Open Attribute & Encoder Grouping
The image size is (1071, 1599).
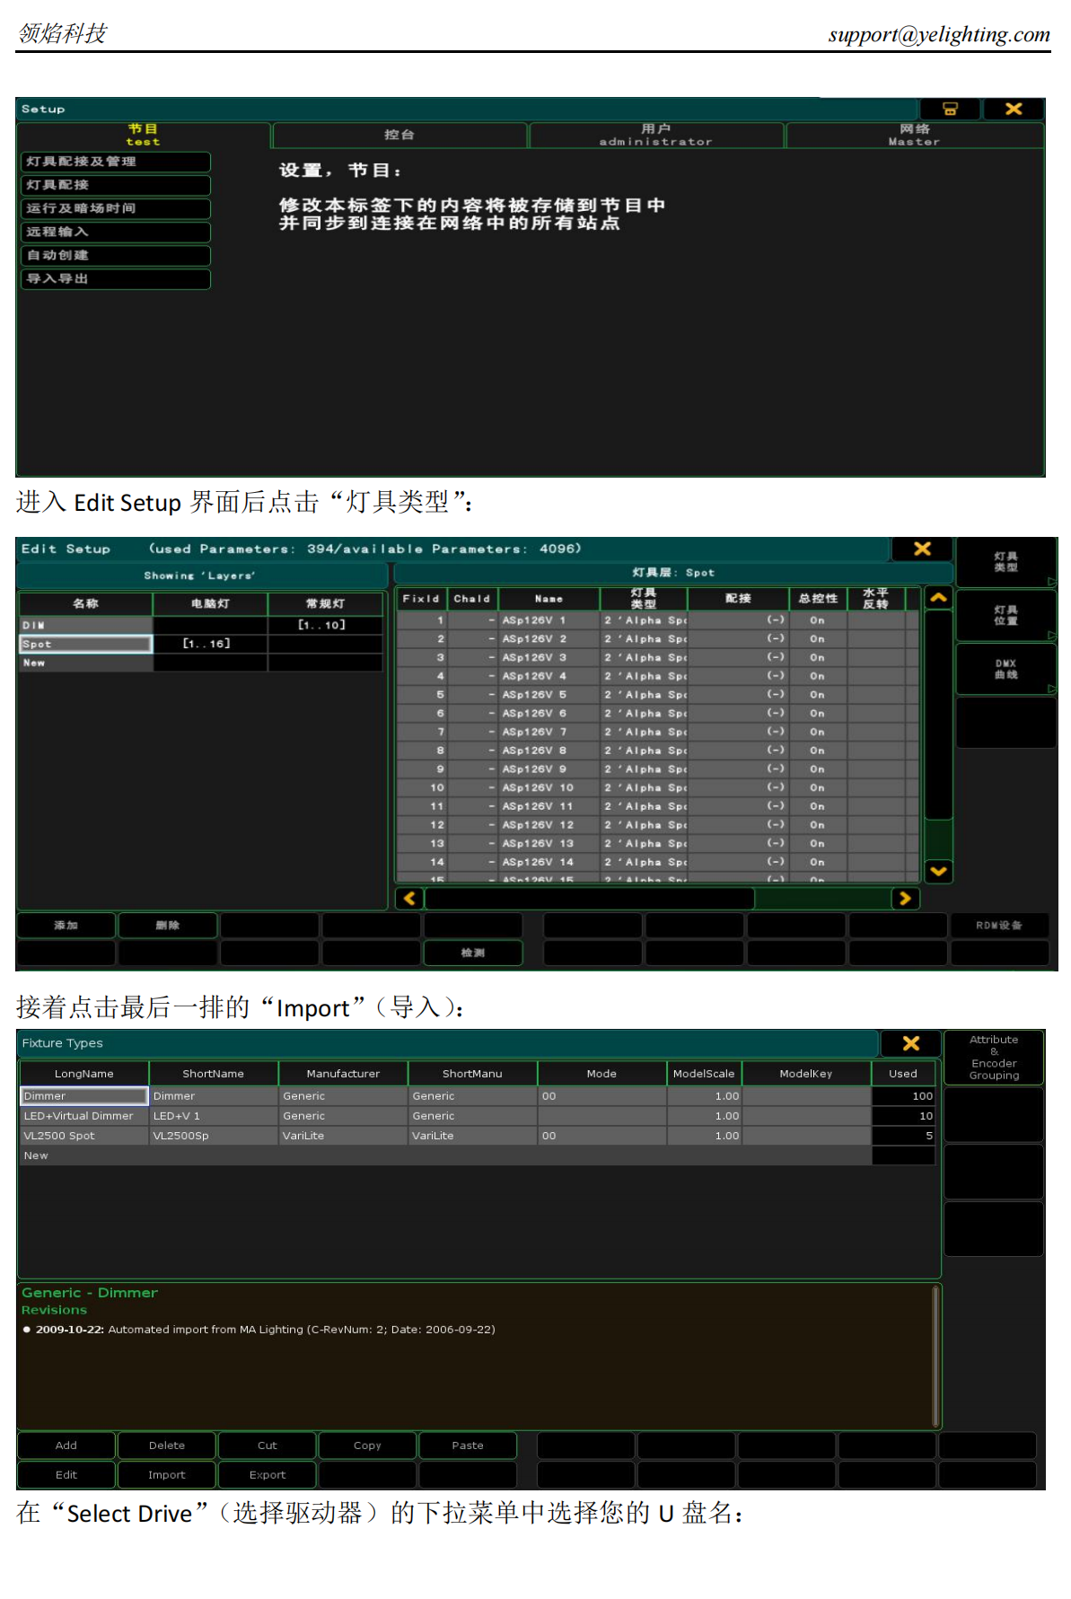click(x=993, y=1057)
